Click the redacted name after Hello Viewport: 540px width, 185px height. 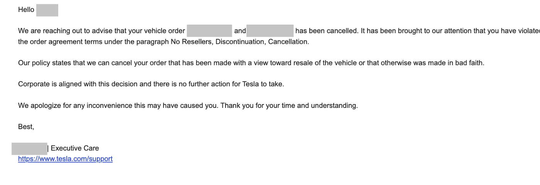tap(47, 10)
